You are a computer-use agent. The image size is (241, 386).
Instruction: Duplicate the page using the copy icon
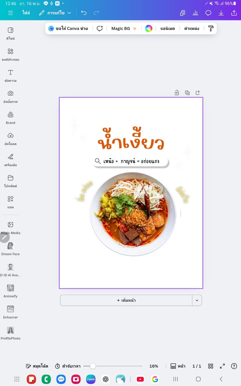point(187,93)
